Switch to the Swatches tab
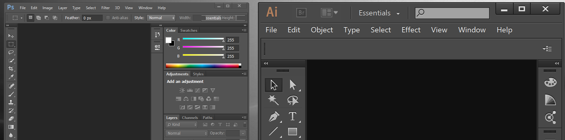Viewport: 565px width, 140px height. pyautogui.click(x=189, y=30)
